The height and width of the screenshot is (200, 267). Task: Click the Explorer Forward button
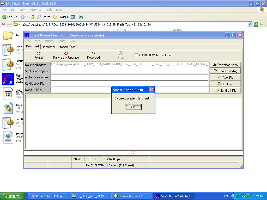[x=22, y=17]
